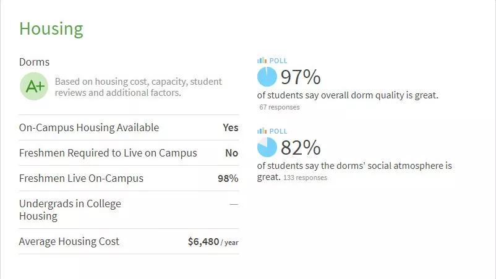496x279 pixels.
Task: Click the Housing section heading
Action: coord(51,28)
